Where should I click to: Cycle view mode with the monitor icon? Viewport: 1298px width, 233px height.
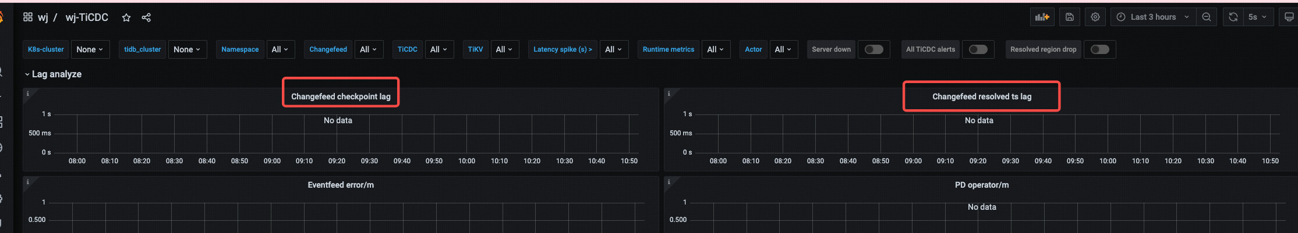(x=1289, y=17)
